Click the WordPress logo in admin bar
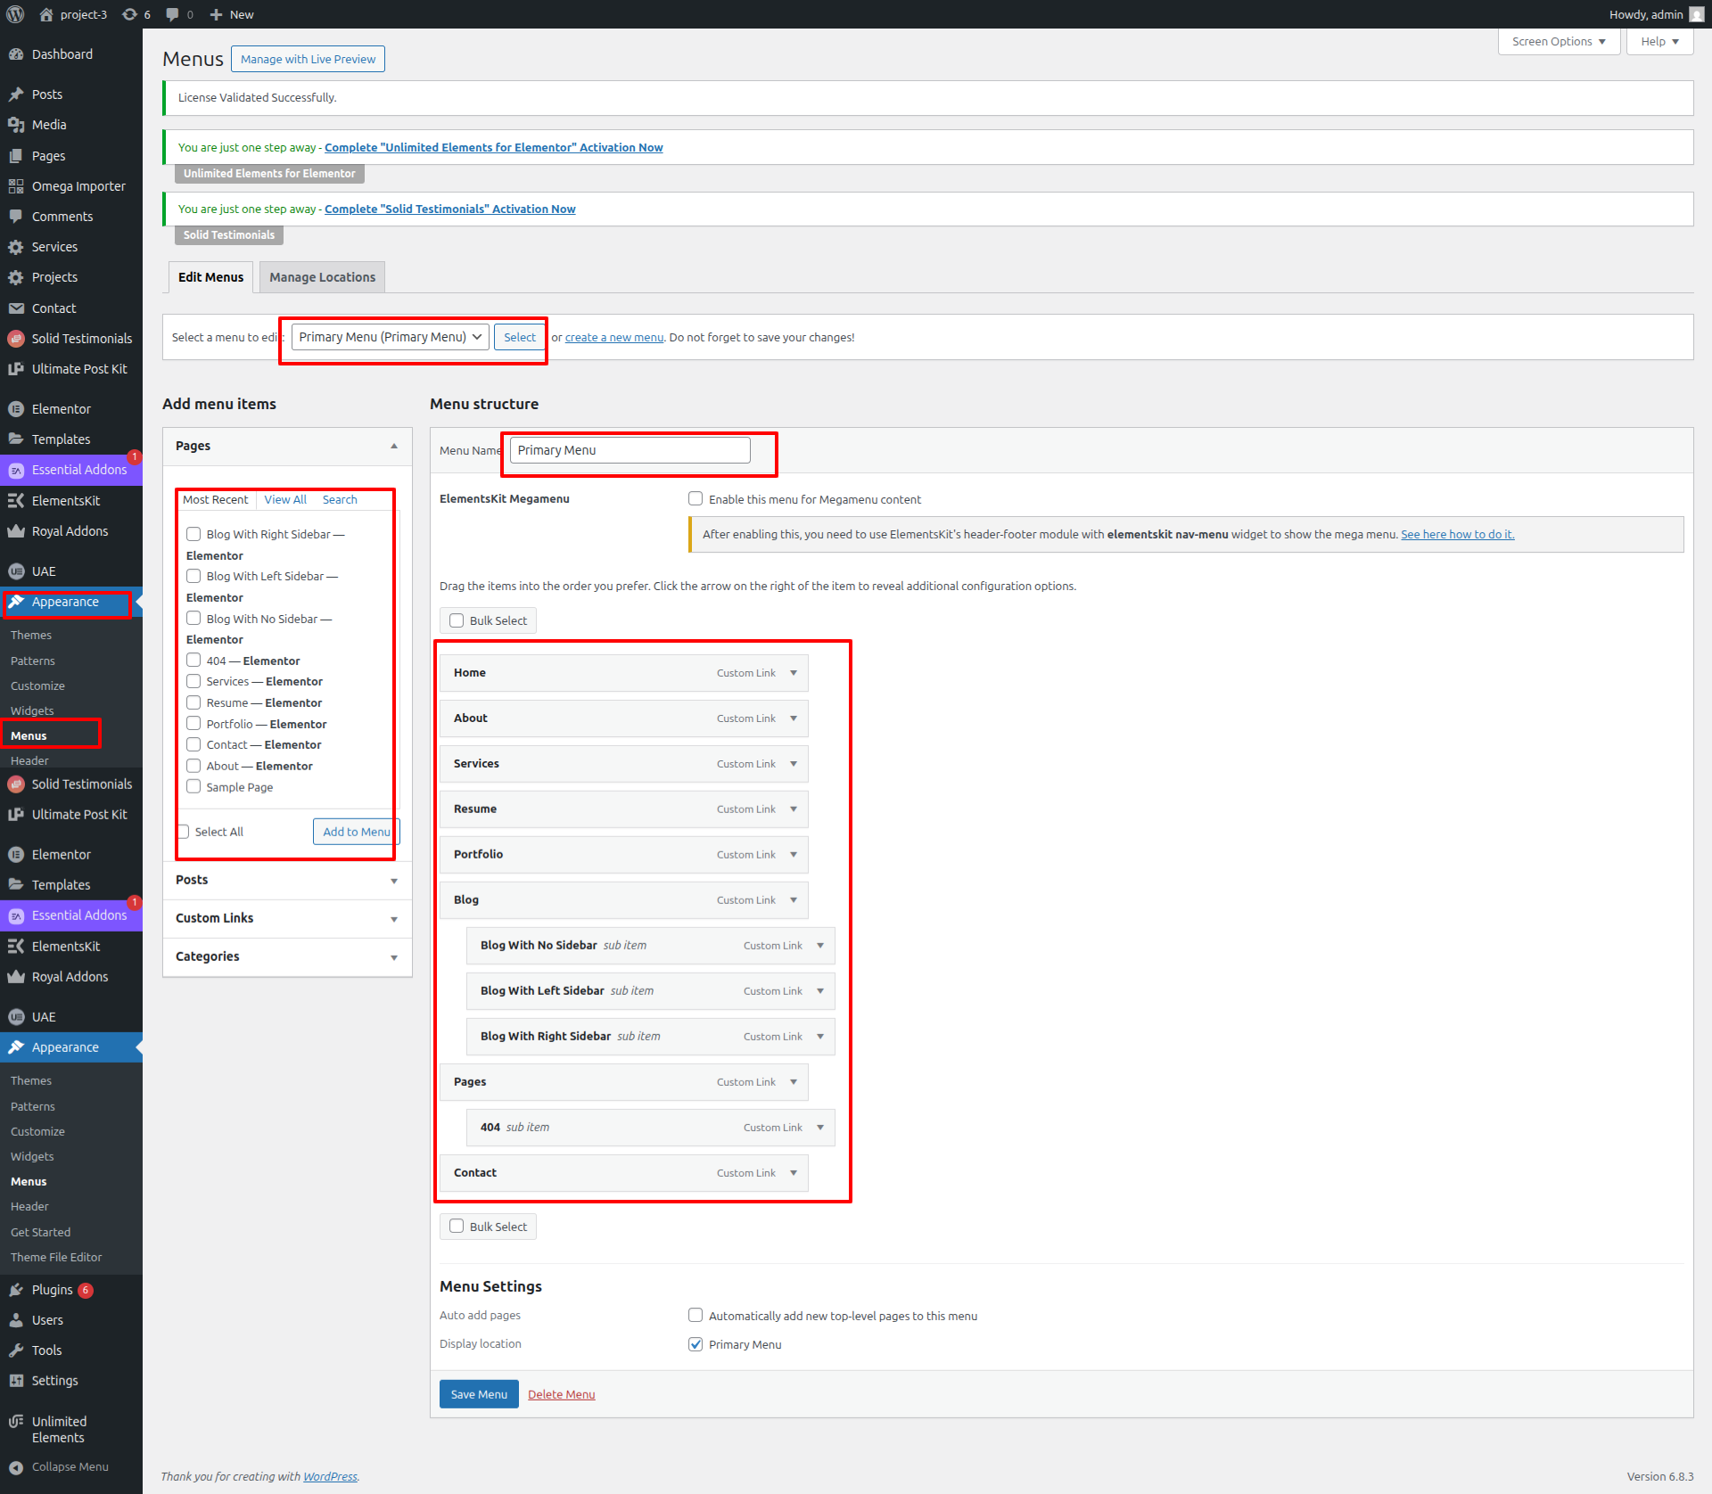The height and width of the screenshot is (1494, 1712). point(15,14)
